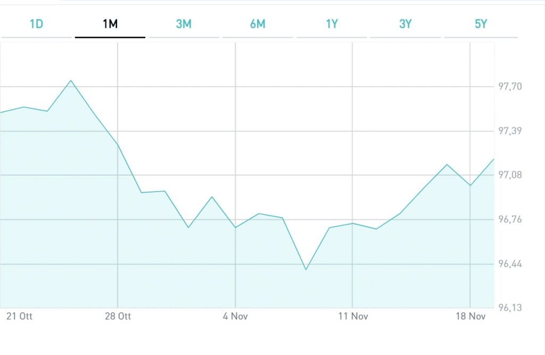Click the lowest dip on the chart line
Viewport: 545px width, 355px height.
tap(305, 270)
